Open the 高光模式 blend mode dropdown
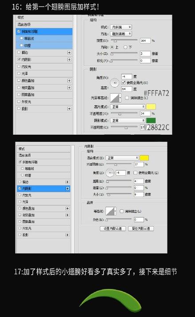 (x=128, y=107)
